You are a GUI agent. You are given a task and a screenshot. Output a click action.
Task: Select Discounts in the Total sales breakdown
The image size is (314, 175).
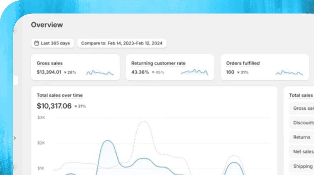303,123
